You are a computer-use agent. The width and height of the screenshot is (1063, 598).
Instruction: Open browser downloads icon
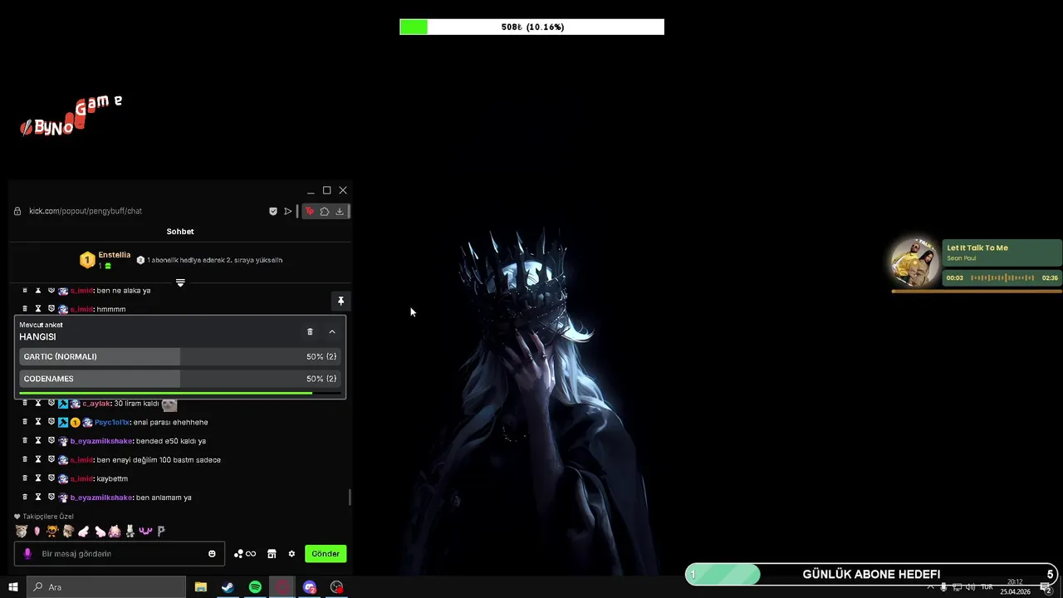point(340,211)
